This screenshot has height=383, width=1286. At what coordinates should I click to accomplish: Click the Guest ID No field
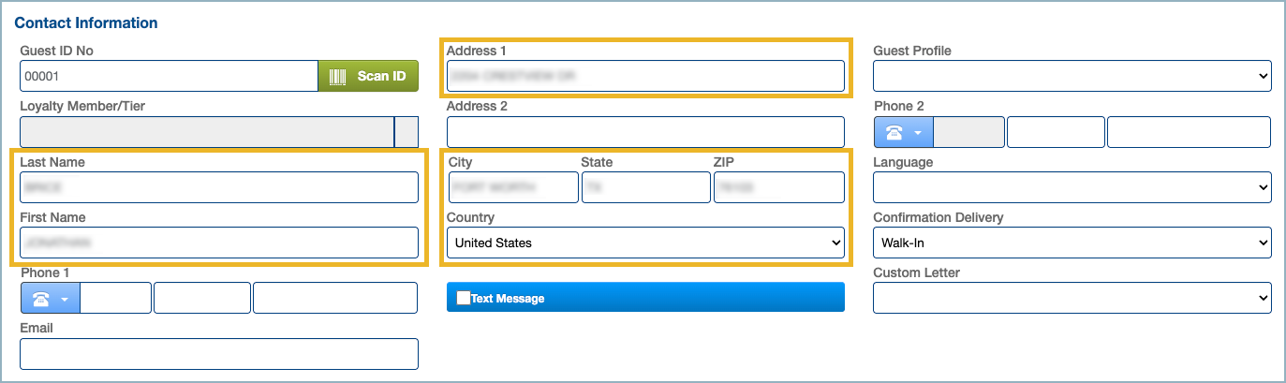(x=169, y=76)
